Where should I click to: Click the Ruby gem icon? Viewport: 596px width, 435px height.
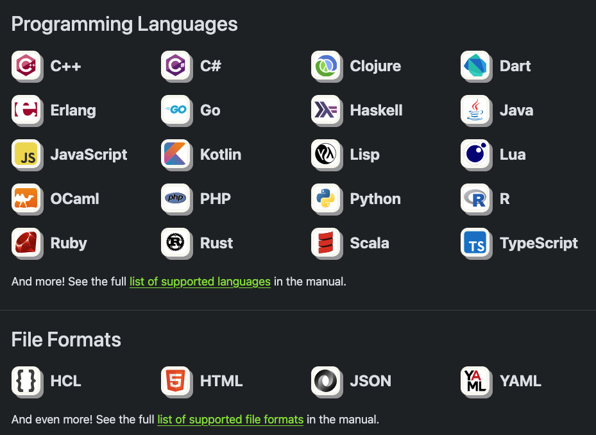point(26,243)
